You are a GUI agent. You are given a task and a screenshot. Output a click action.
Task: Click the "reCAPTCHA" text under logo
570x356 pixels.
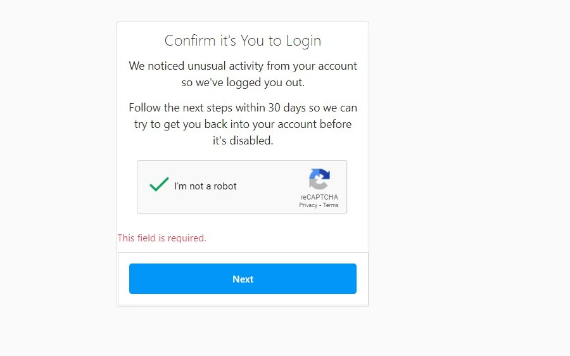click(319, 197)
